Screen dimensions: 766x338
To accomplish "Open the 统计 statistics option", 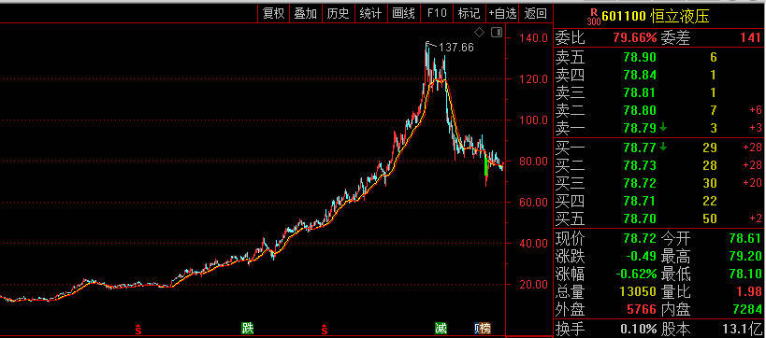I will (370, 13).
